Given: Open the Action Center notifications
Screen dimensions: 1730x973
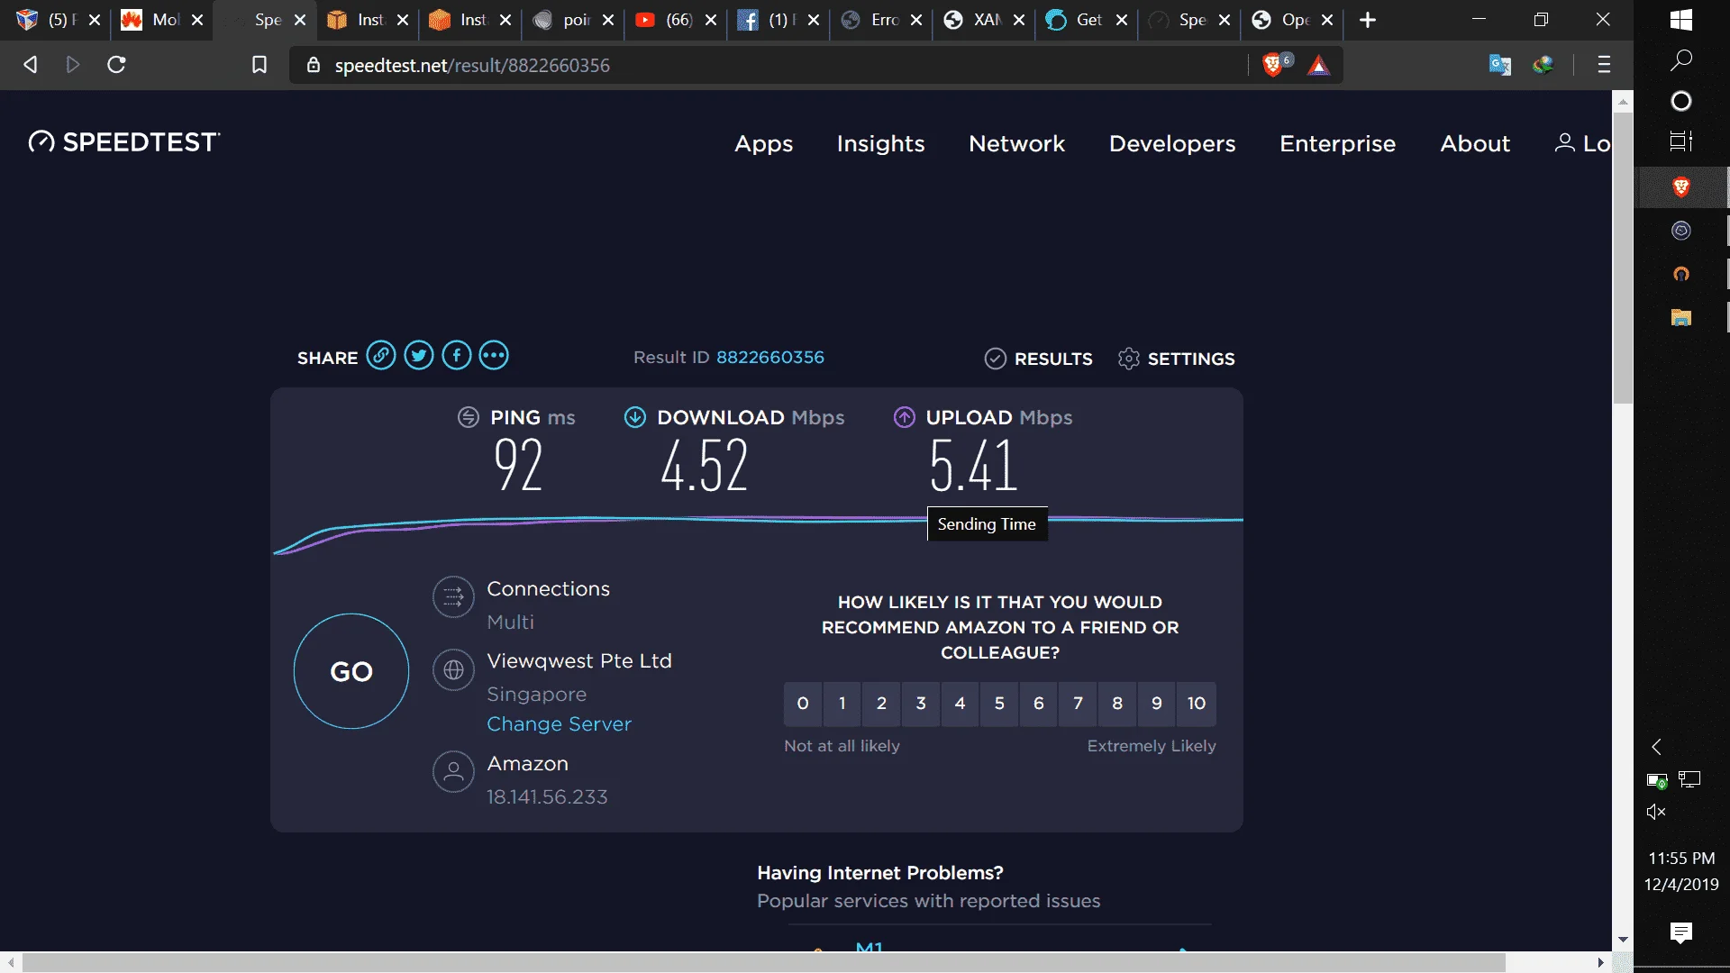Looking at the screenshot, I should 1681,932.
